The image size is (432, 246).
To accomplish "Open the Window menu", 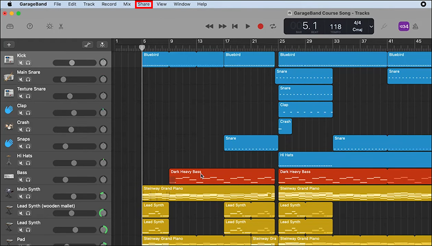I will [182, 4].
